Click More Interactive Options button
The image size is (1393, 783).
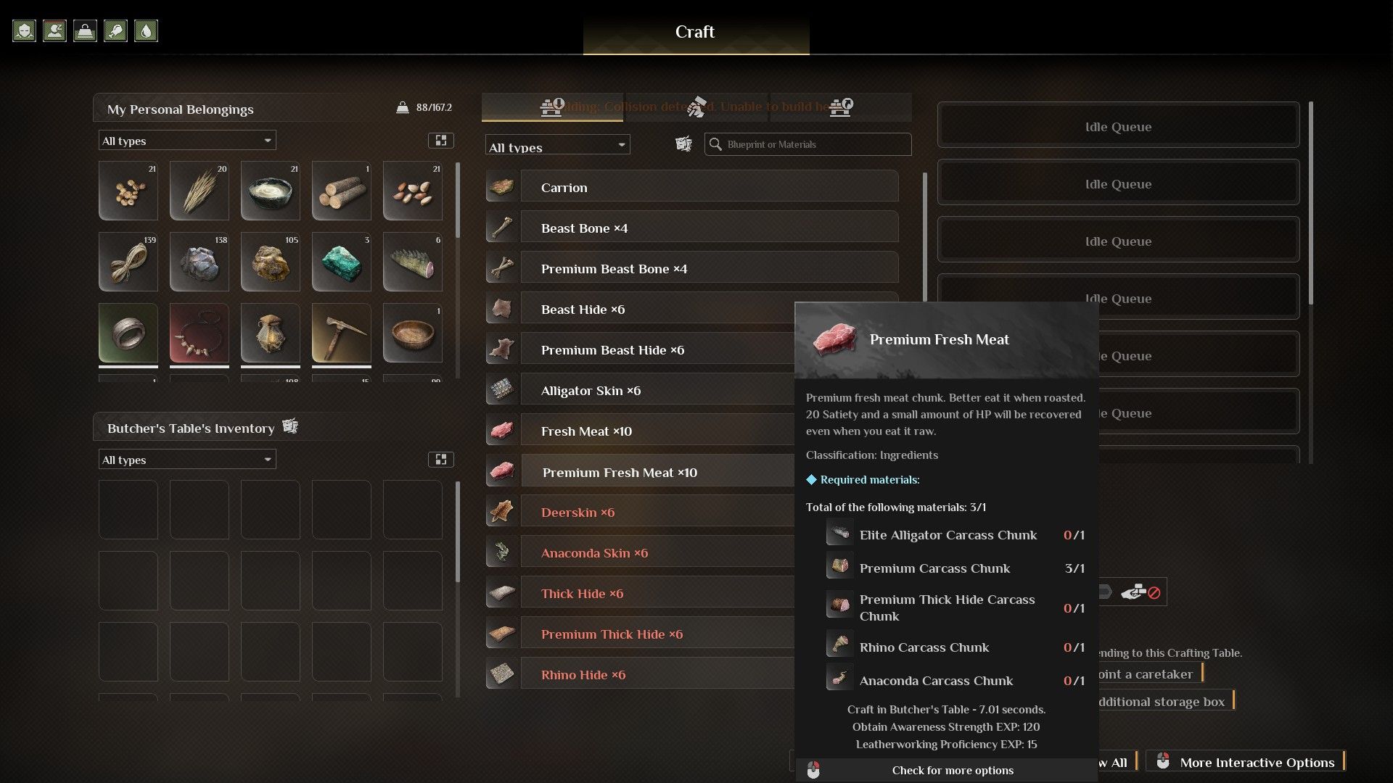1246,761
